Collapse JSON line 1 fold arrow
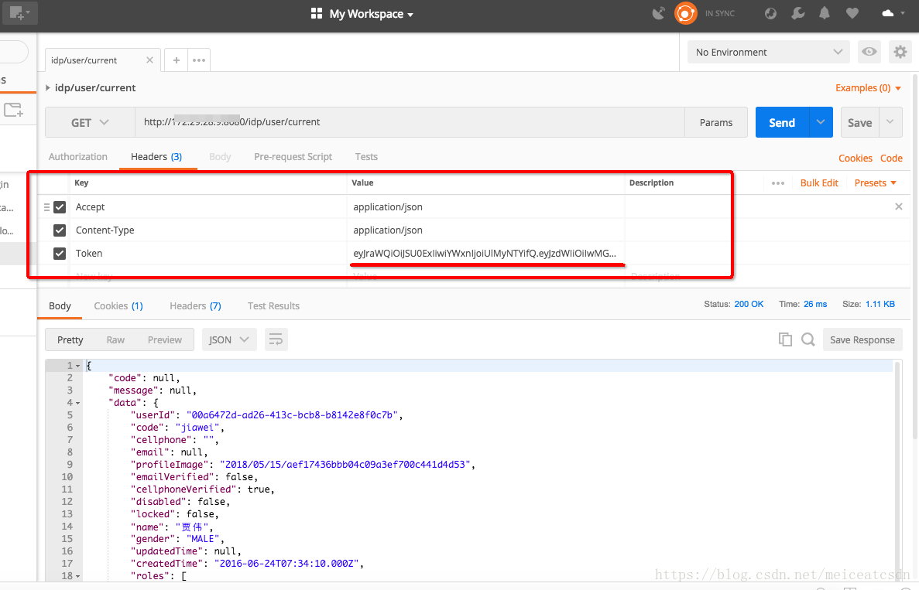 click(x=77, y=366)
